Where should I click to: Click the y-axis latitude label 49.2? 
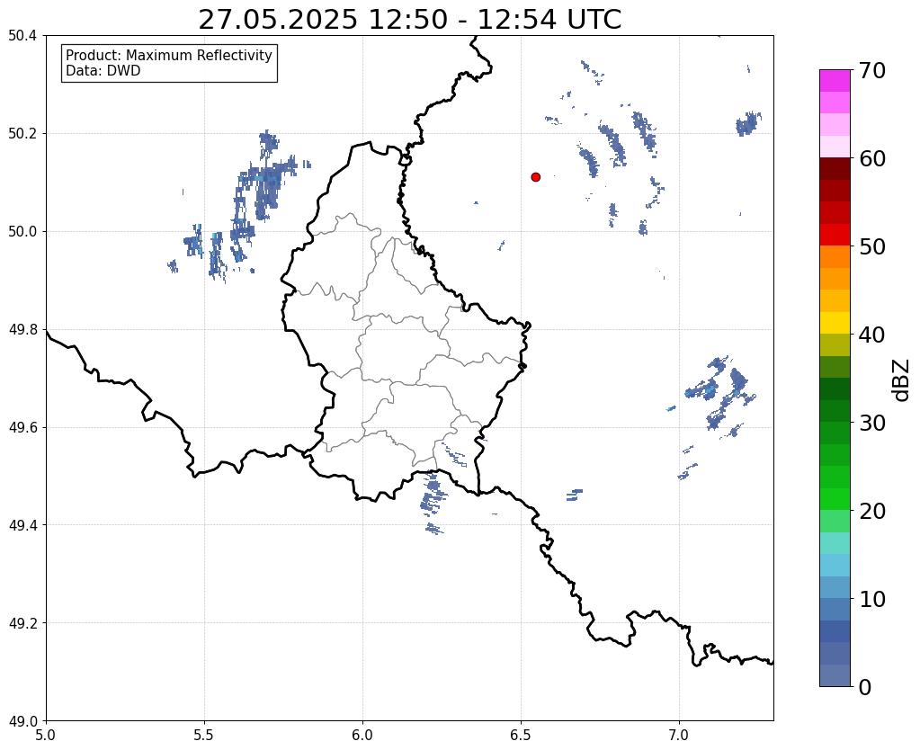click(x=22, y=623)
